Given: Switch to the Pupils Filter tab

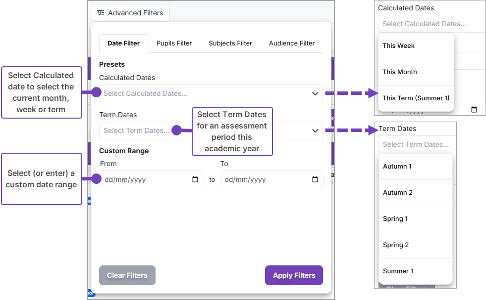Looking at the screenshot, I should tap(174, 43).
